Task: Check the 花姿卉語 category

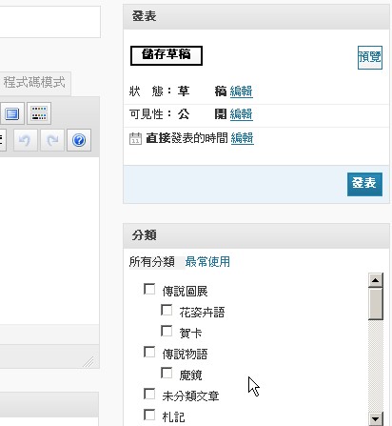Action: tap(167, 310)
